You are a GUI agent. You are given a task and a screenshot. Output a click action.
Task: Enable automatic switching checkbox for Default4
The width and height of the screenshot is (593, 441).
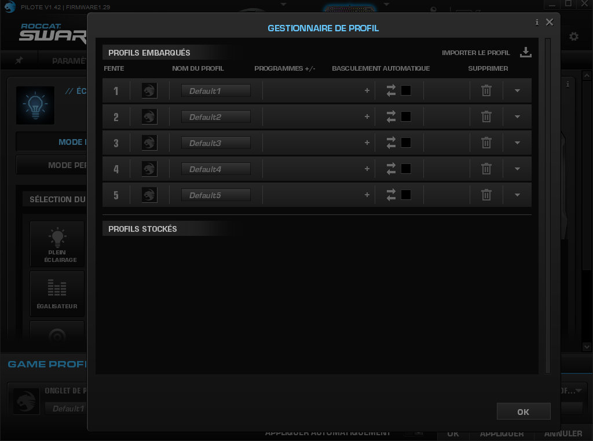pyautogui.click(x=406, y=169)
